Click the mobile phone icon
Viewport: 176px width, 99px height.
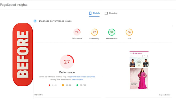tap(90, 13)
